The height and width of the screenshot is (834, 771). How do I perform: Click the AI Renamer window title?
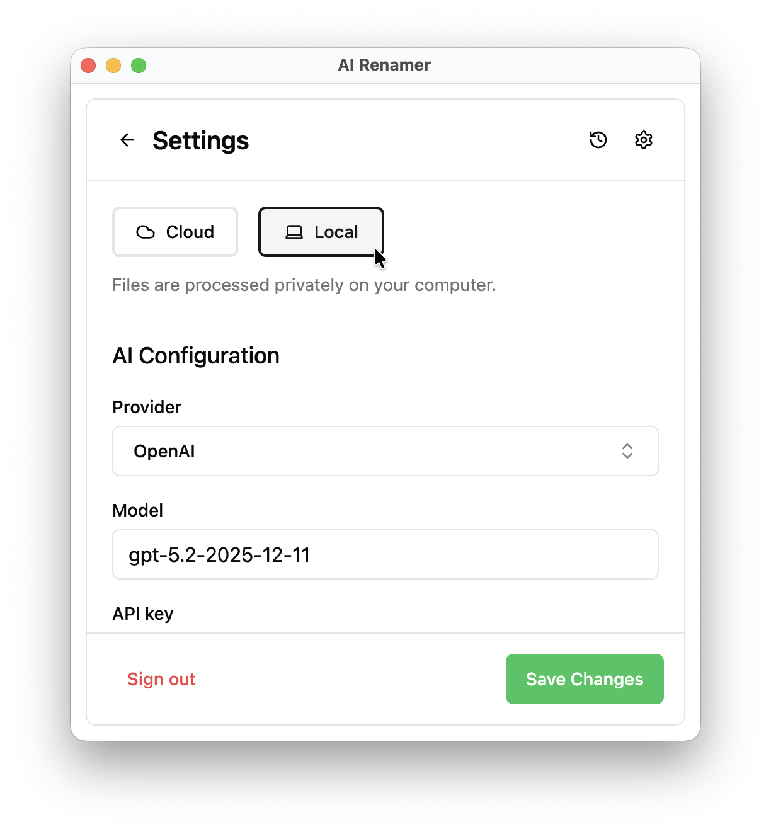coord(384,65)
